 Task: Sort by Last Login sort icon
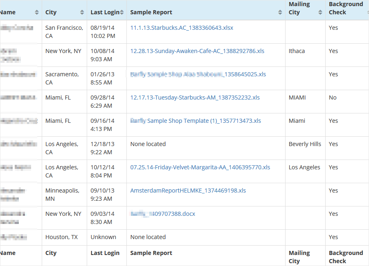(x=122, y=12)
